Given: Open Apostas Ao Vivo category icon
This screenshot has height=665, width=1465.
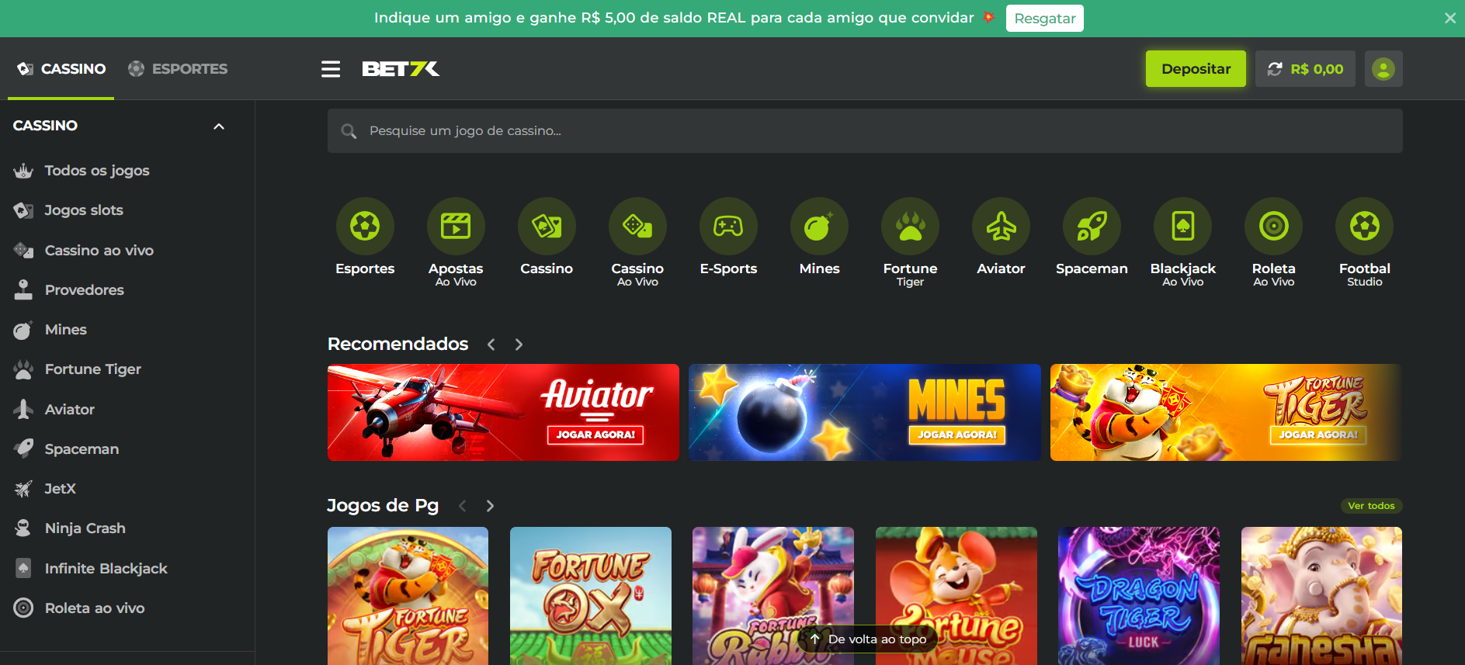Looking at the screenshot, I should [x=456, y=227].
